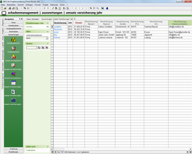Open the cordales insurance link
The height and width of the screenshot is (154, 192).
(x=57, y=27)
